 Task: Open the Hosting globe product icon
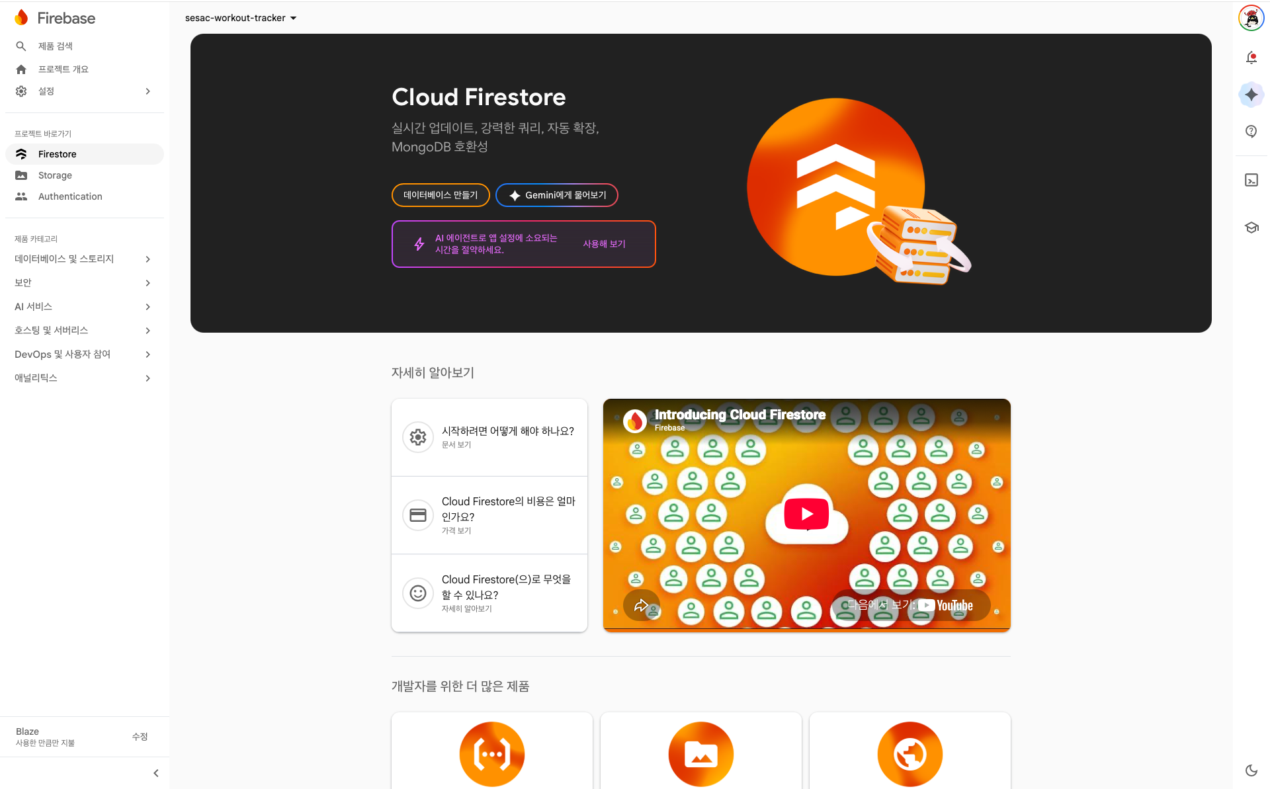(910, 754)
